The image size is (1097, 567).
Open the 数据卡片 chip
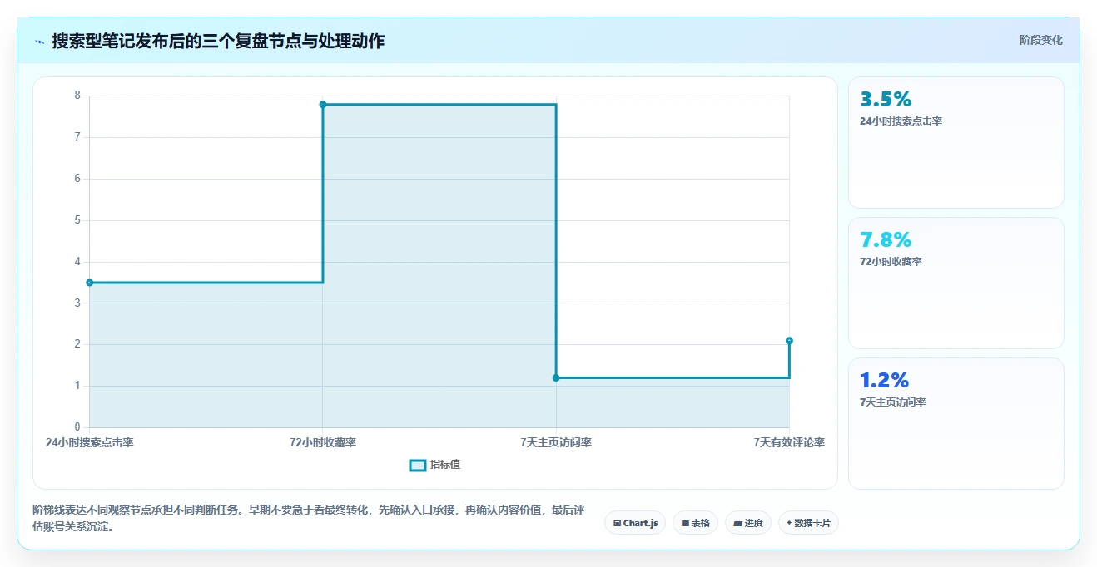click(808, 523)
